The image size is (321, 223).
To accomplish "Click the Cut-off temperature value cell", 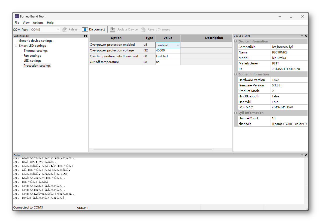I will coord(168,62).
